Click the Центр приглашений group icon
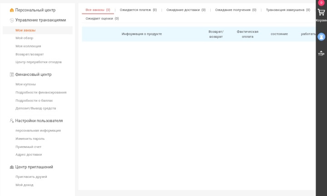 (12, 167)
